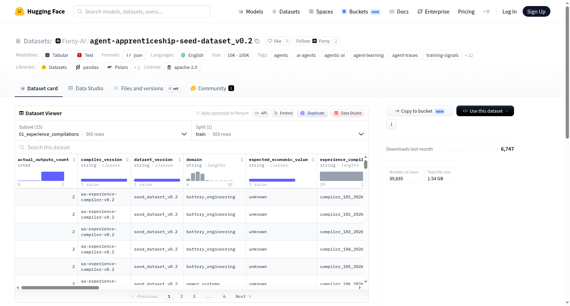Viewport: 570px width, 306px height.
Task: Open the Buckets navigation item
Action: pos(361,11)
